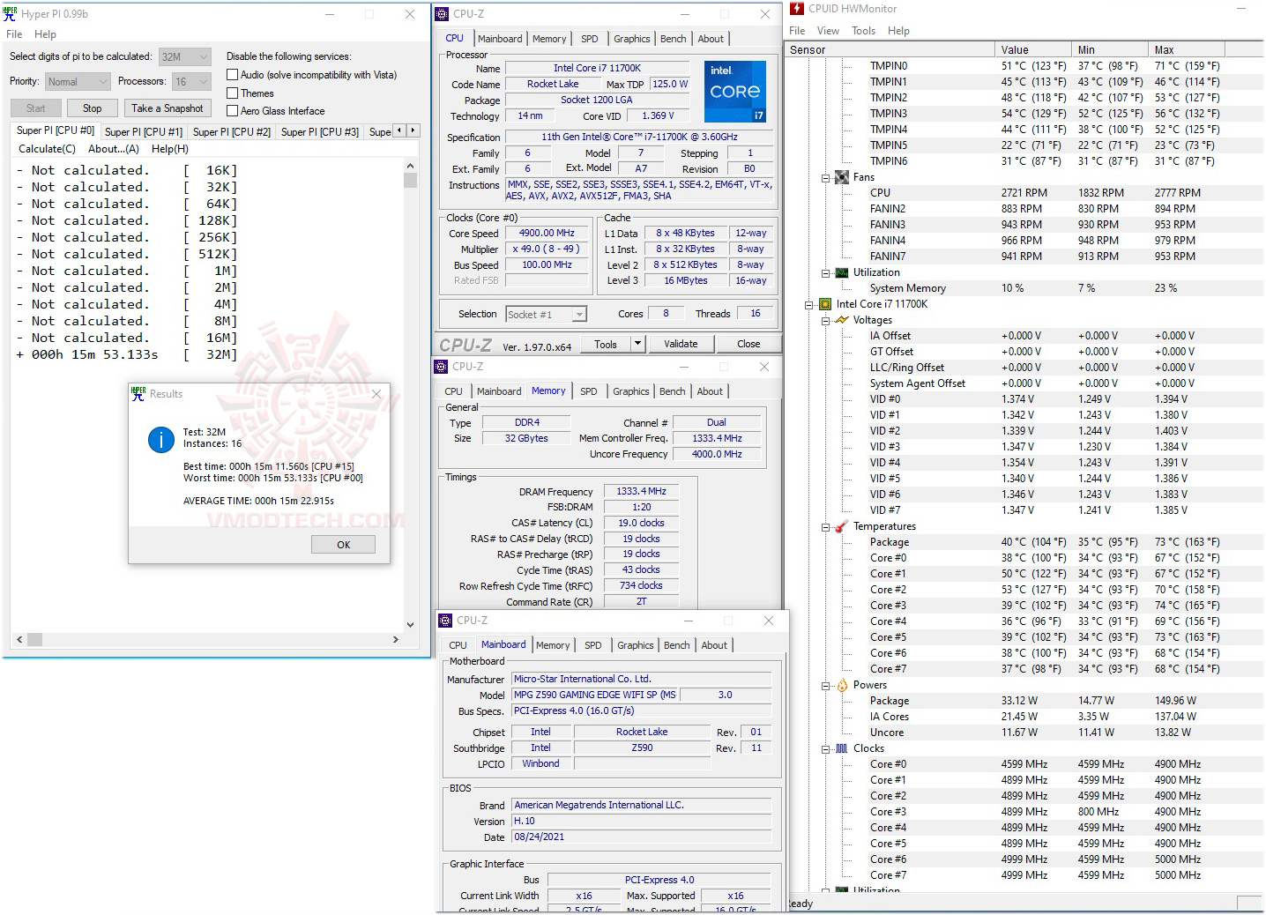
Task: Open SPD tab in top CPU-Z window
Action: 589,39
